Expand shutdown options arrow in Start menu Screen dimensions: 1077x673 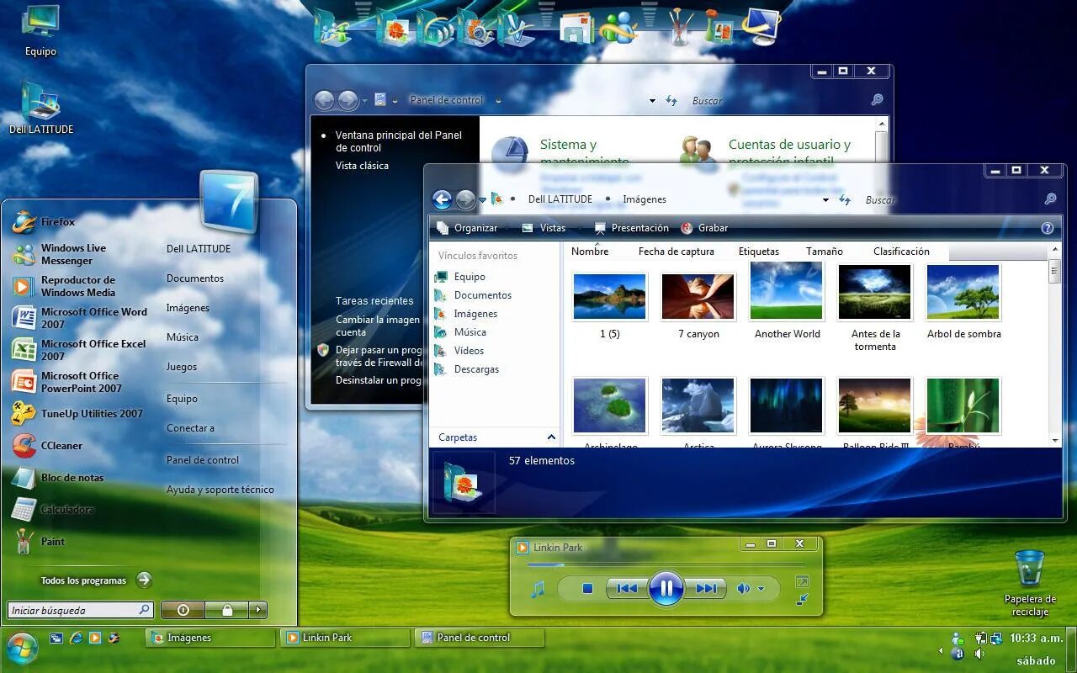(258, 610)
